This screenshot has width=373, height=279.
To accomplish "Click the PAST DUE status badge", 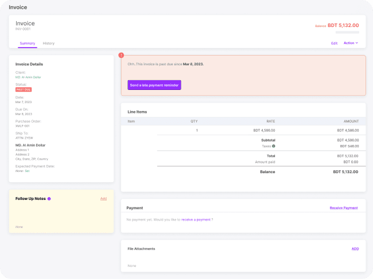I will pos(24,89).
